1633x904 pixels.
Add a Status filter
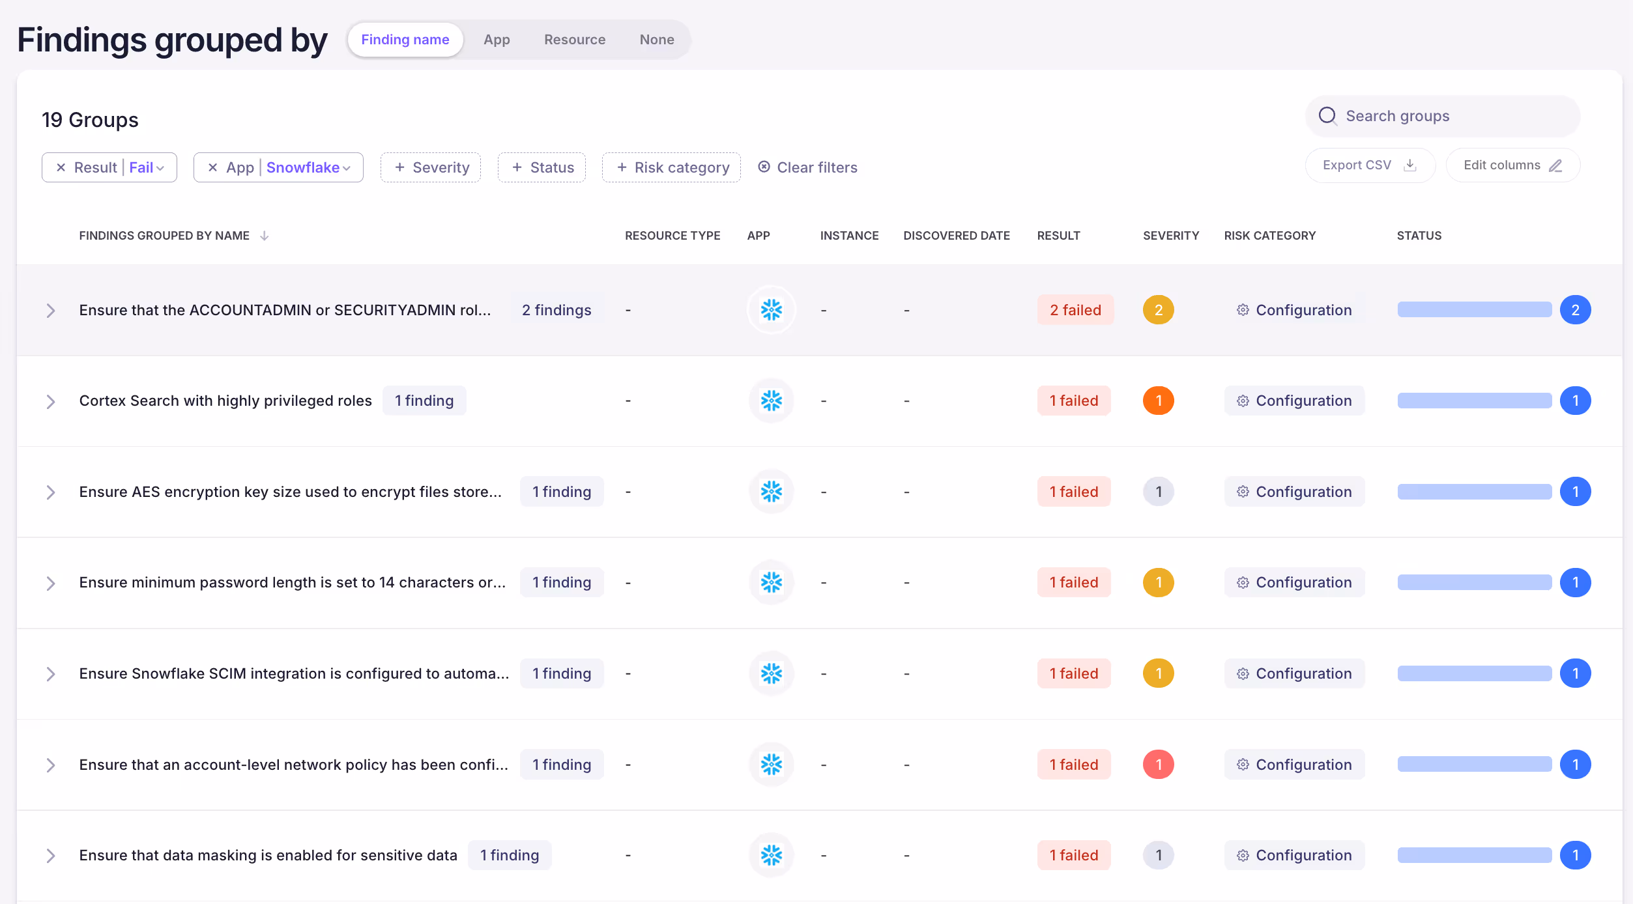542,167
